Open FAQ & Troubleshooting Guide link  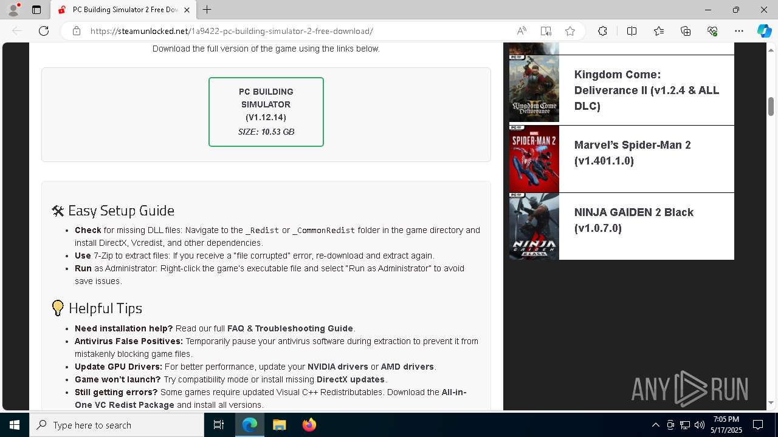coord(290,328)
